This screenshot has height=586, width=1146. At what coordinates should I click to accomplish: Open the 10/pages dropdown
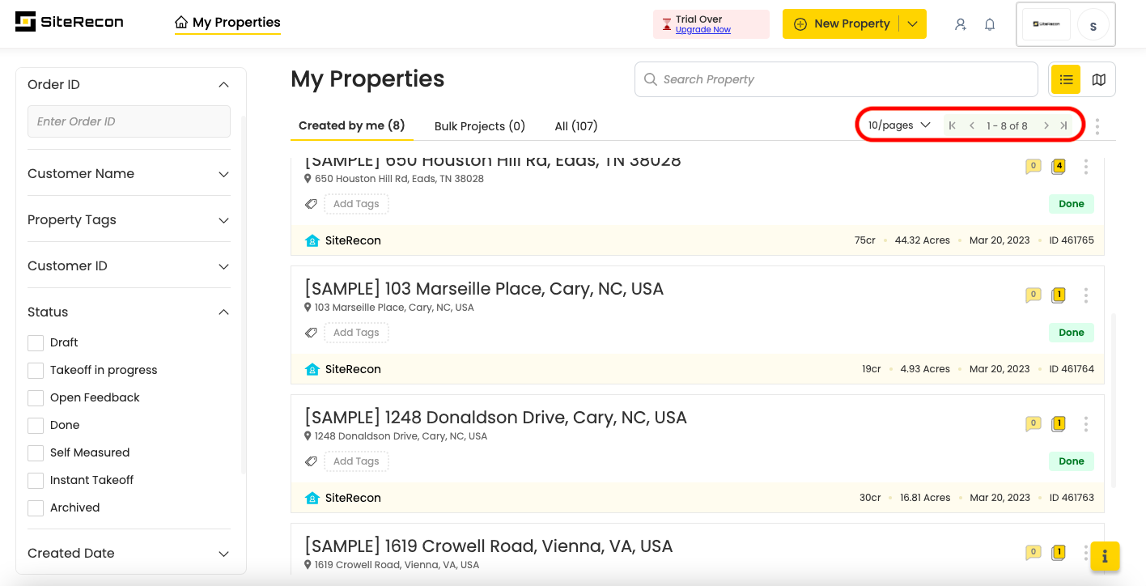tap(899, 125)
